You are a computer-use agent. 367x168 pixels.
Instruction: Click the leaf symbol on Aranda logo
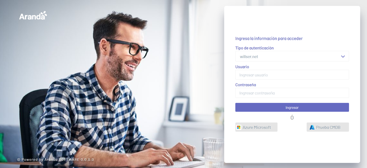(44, 14)
